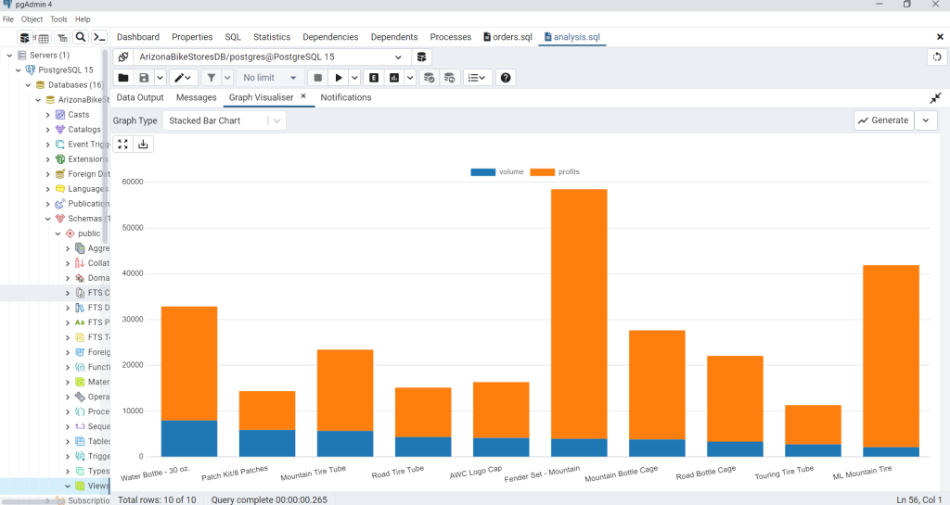This screenshot has height=505, width=950.
Task: Click the Generate graph button
Action: (883, 120)
